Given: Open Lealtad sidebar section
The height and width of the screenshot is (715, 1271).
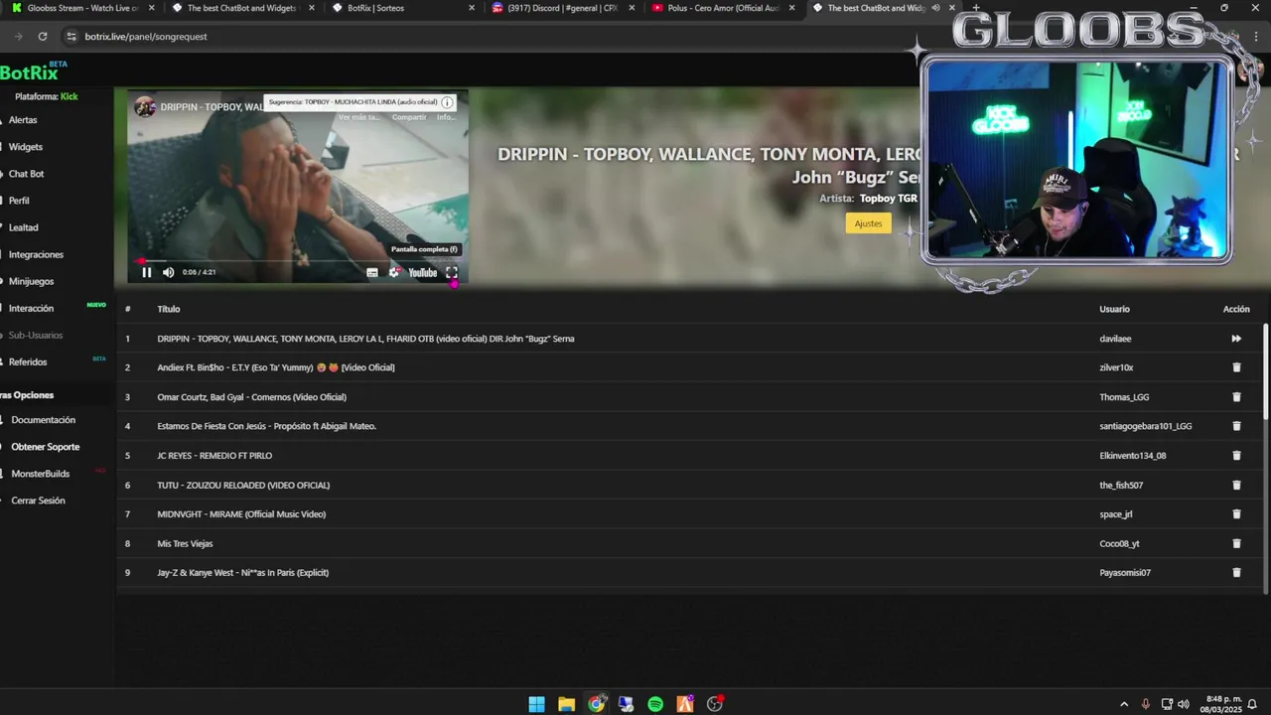Looking at the screenshot, I should coord(24,227).
